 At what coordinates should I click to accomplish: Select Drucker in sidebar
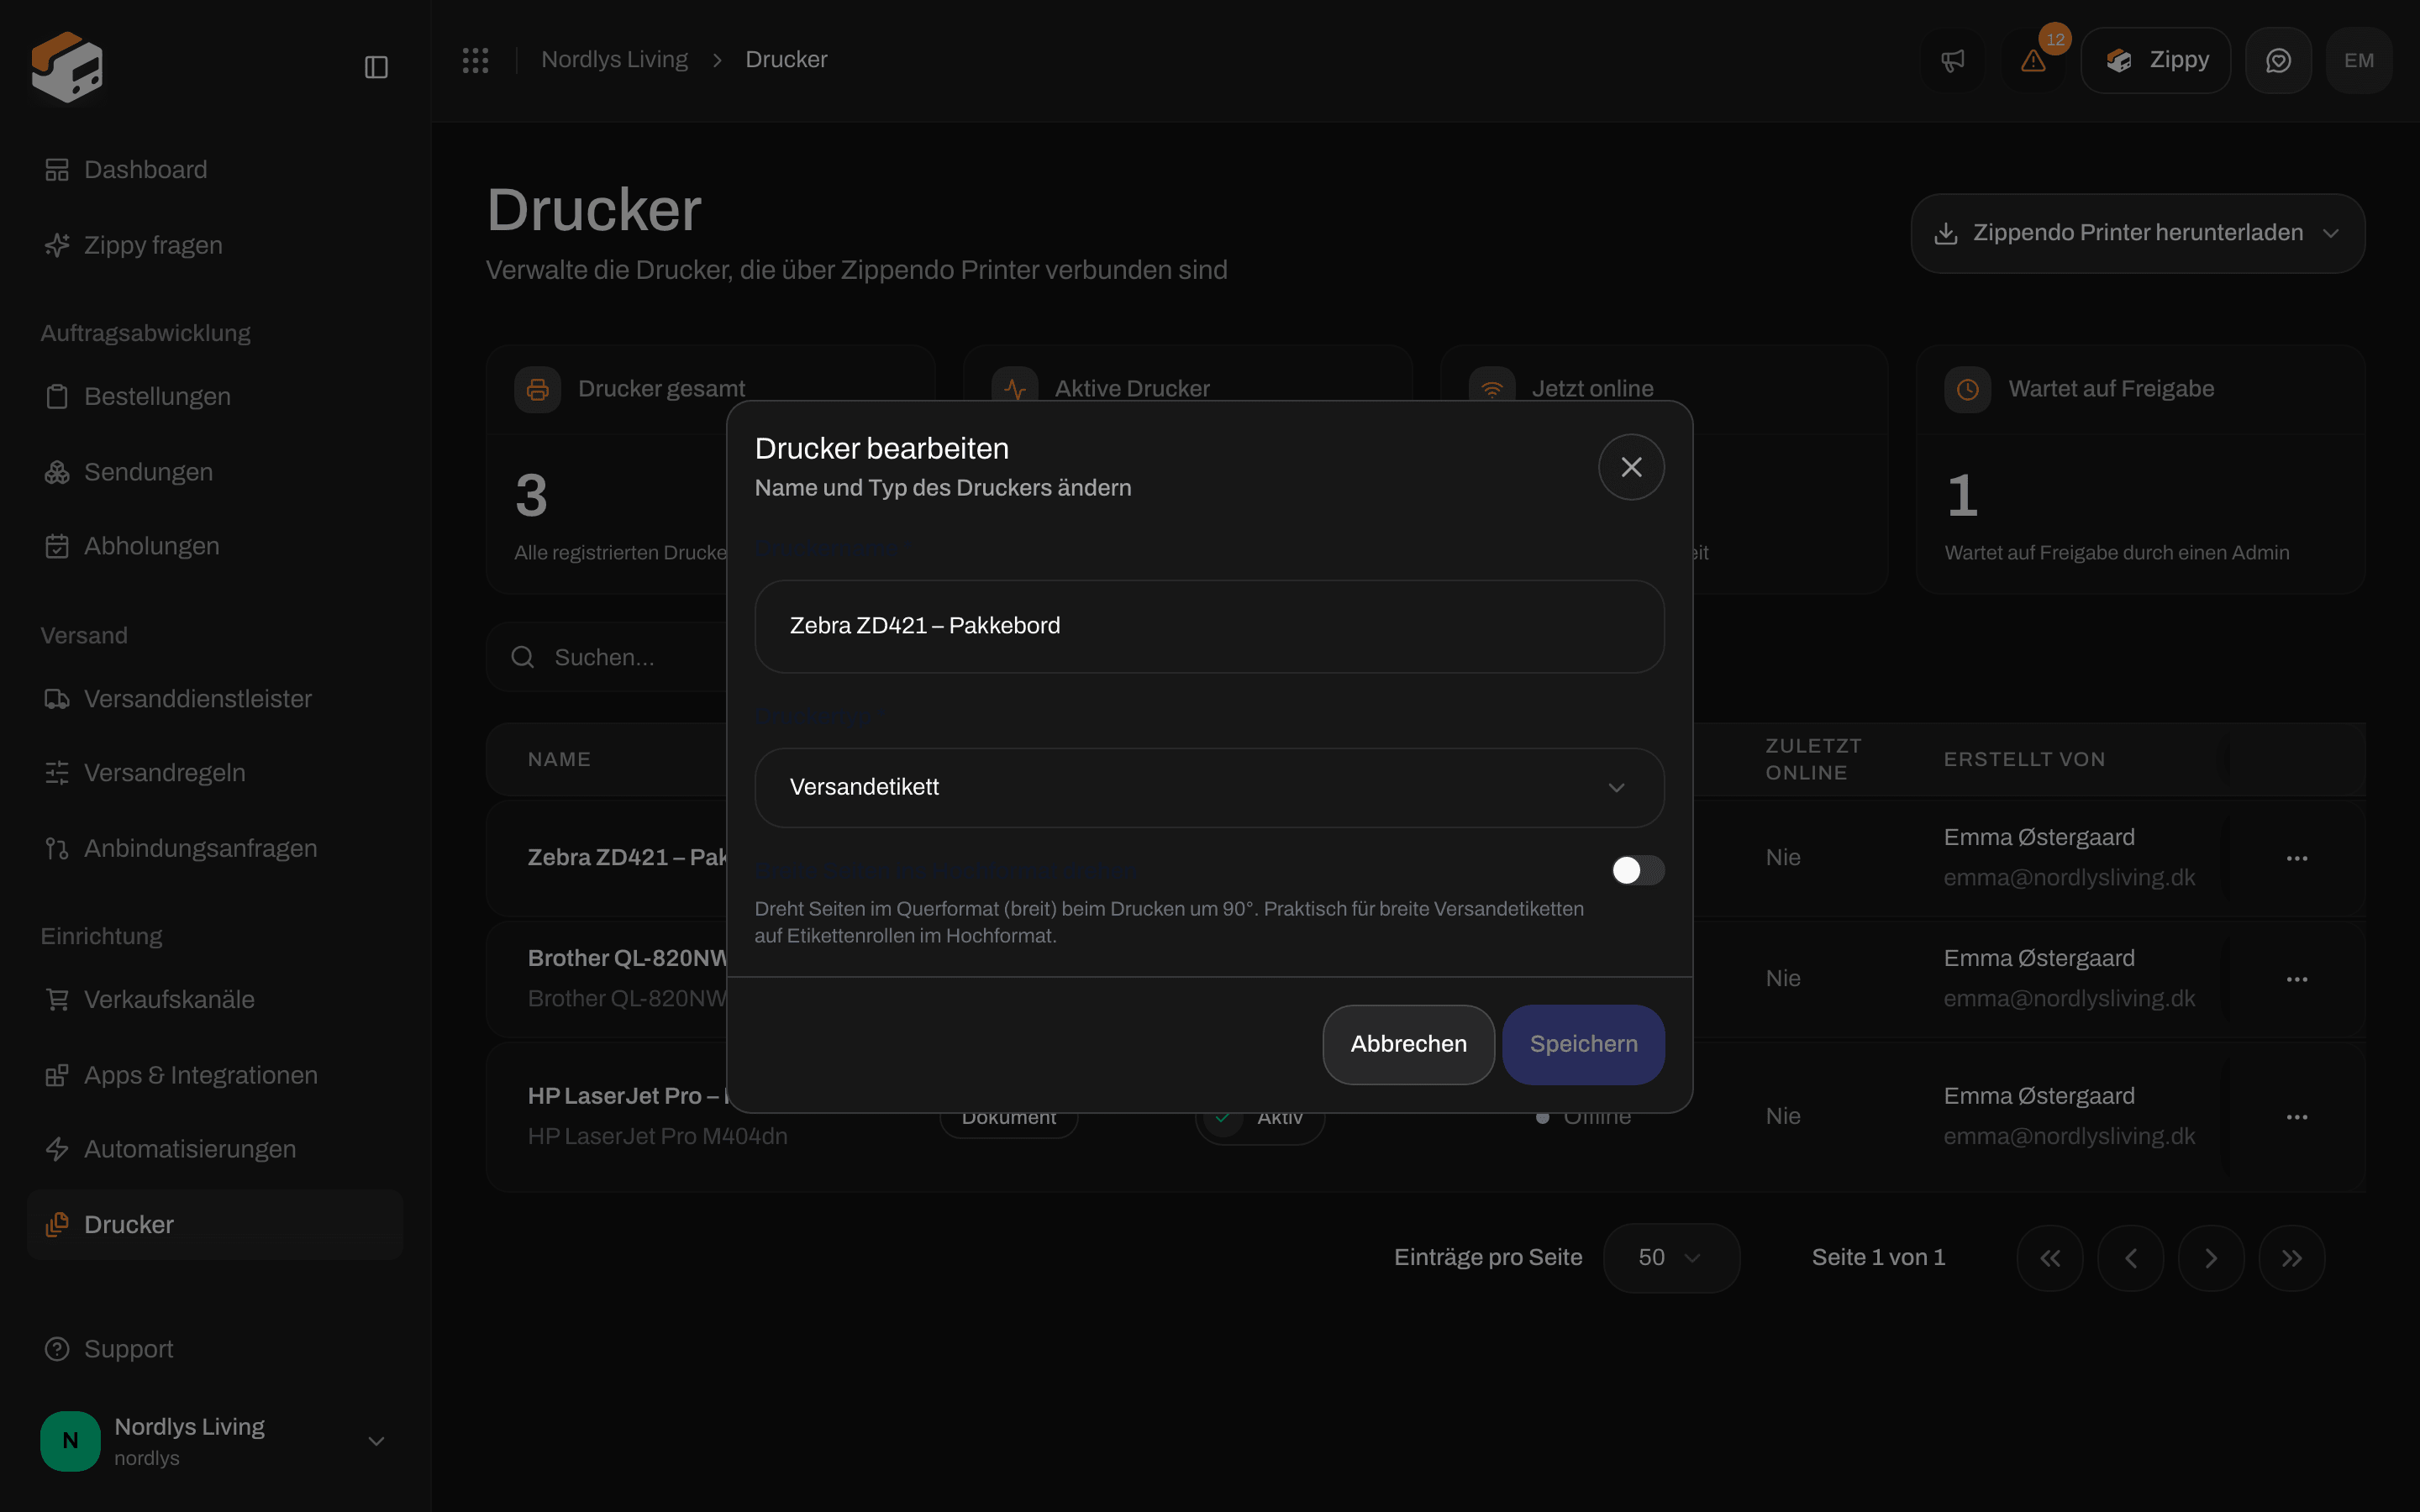(x=215, y=1225)
